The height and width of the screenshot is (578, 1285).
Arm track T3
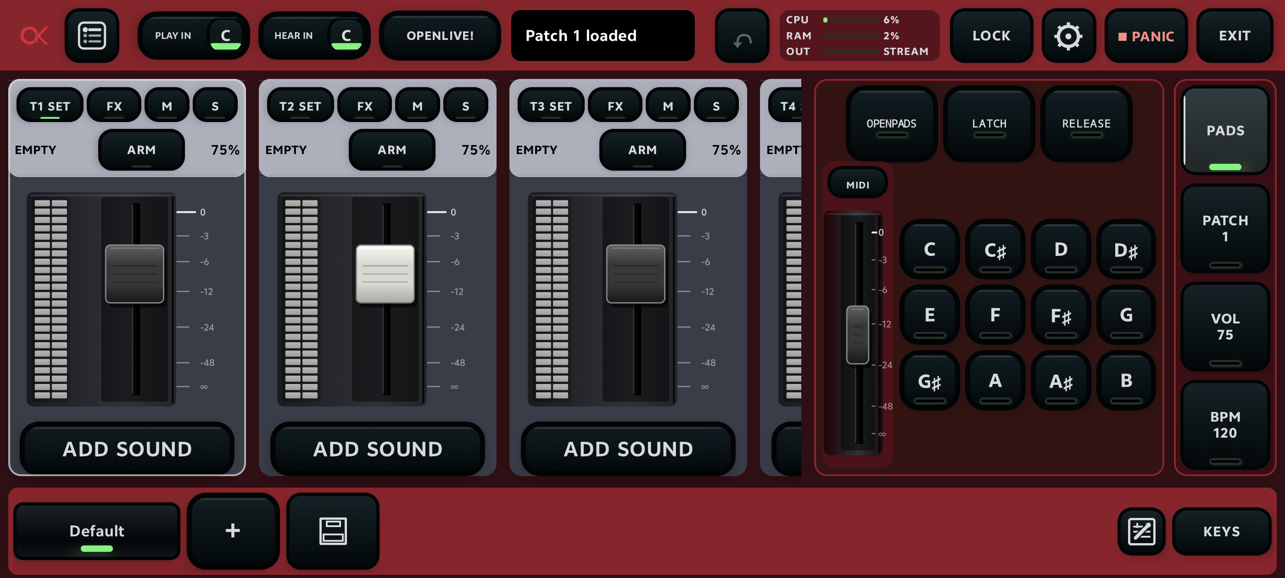(642, 150)
